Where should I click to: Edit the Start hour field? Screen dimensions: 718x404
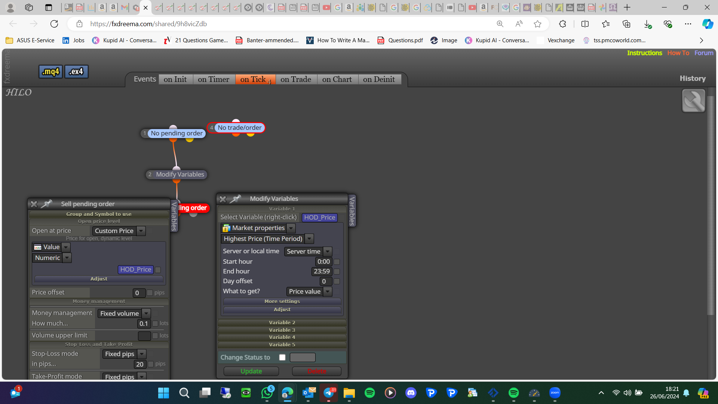point(323,262)
